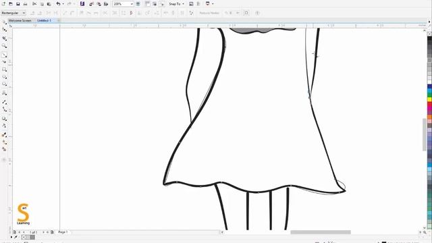Select the Ellipse tool
The height and width of the screenshot is (243, 432).
click(4, 77)
